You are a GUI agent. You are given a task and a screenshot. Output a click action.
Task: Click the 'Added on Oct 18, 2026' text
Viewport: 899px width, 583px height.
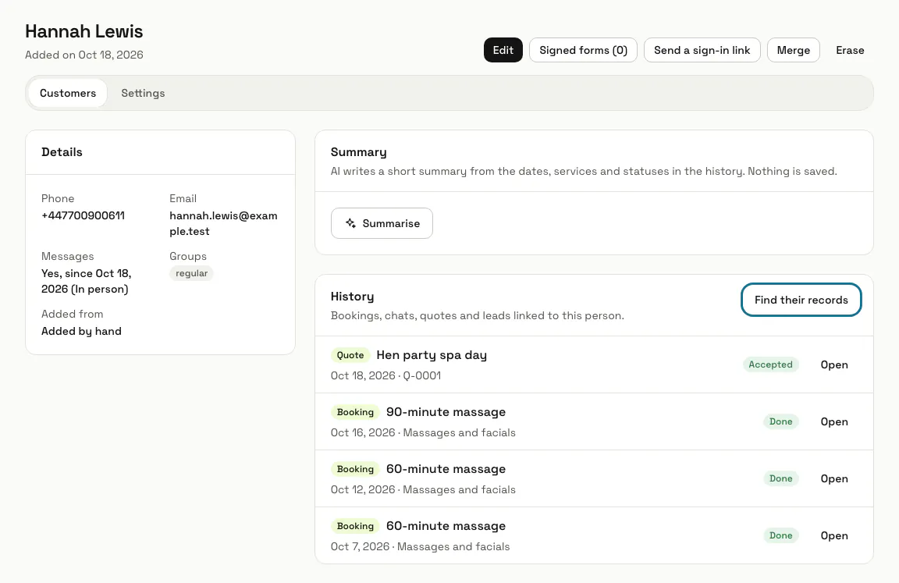[x=84, y=55]
